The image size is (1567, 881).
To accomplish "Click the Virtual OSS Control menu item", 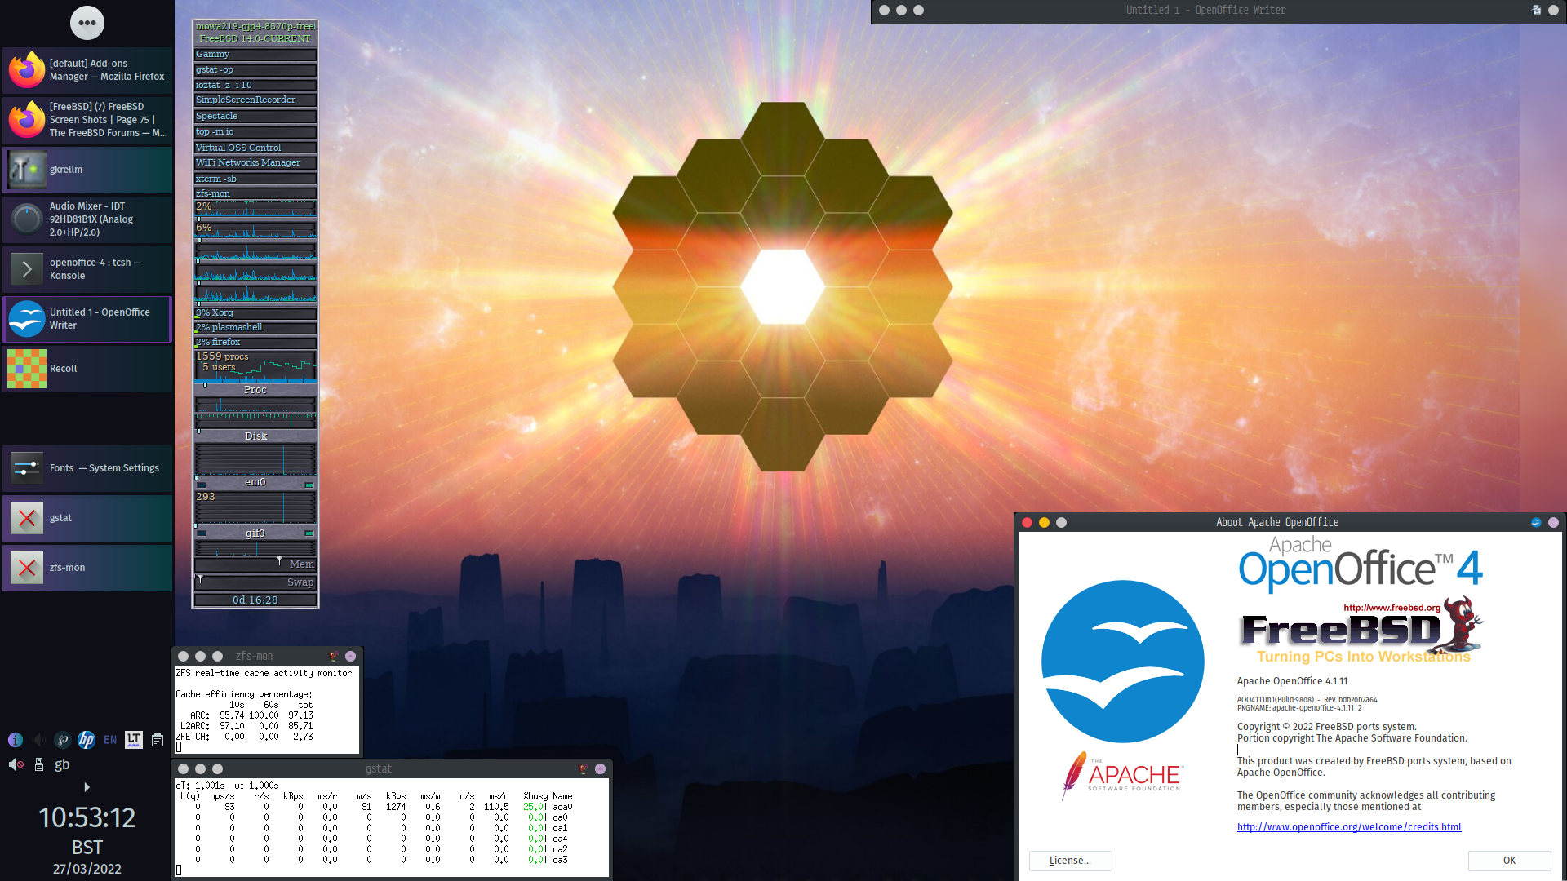I will click(x=255, y=146).
